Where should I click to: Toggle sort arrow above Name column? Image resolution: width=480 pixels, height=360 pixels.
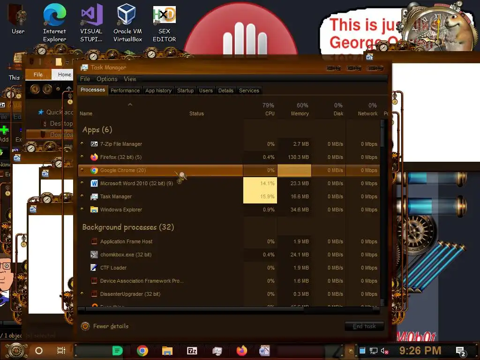[130, 105]
